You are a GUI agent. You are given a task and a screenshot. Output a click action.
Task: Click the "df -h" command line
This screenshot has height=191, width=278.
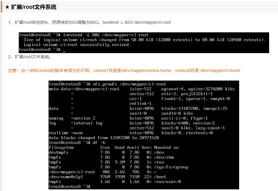tap(77, 142)
